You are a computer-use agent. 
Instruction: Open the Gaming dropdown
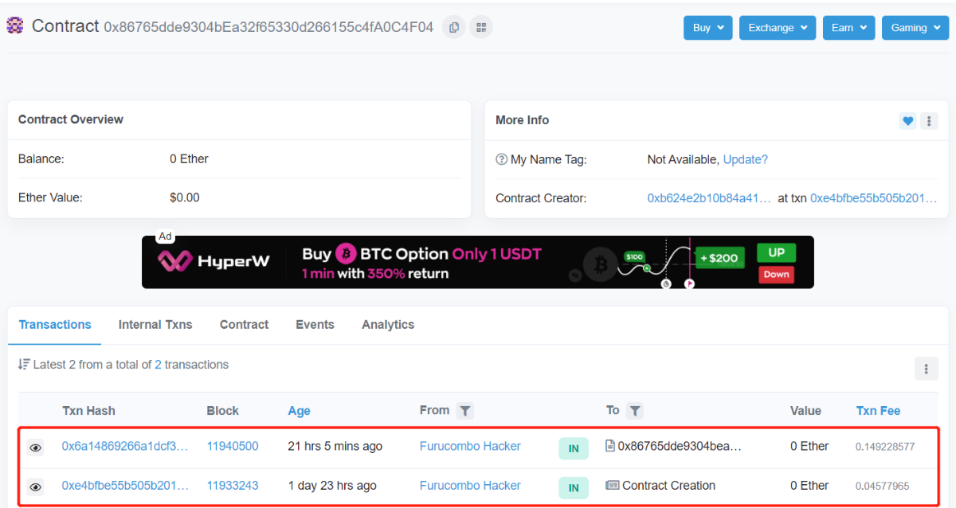(915, 27)
